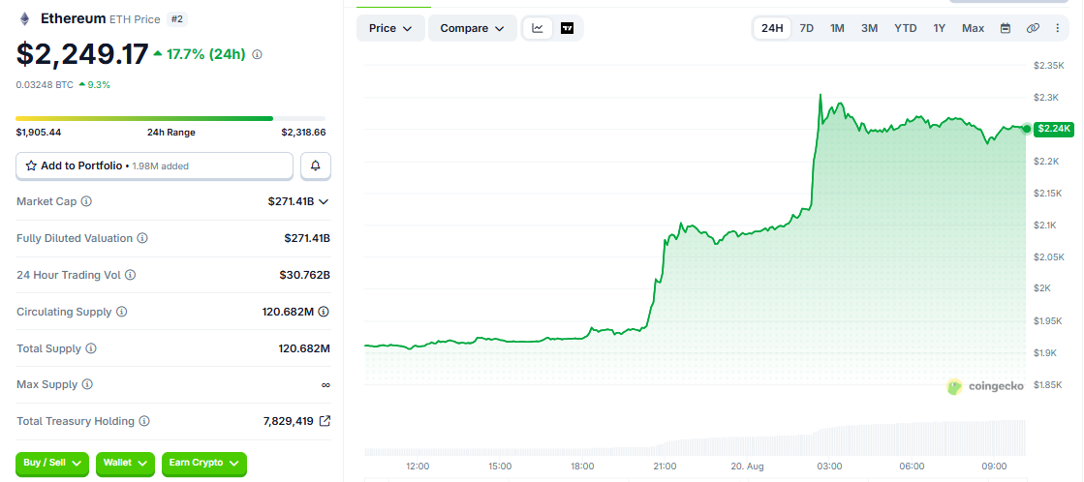This screenshot has height=482, width=1084.
Task: Switch to TradingView chart icon
Action: tap(567, 28)
